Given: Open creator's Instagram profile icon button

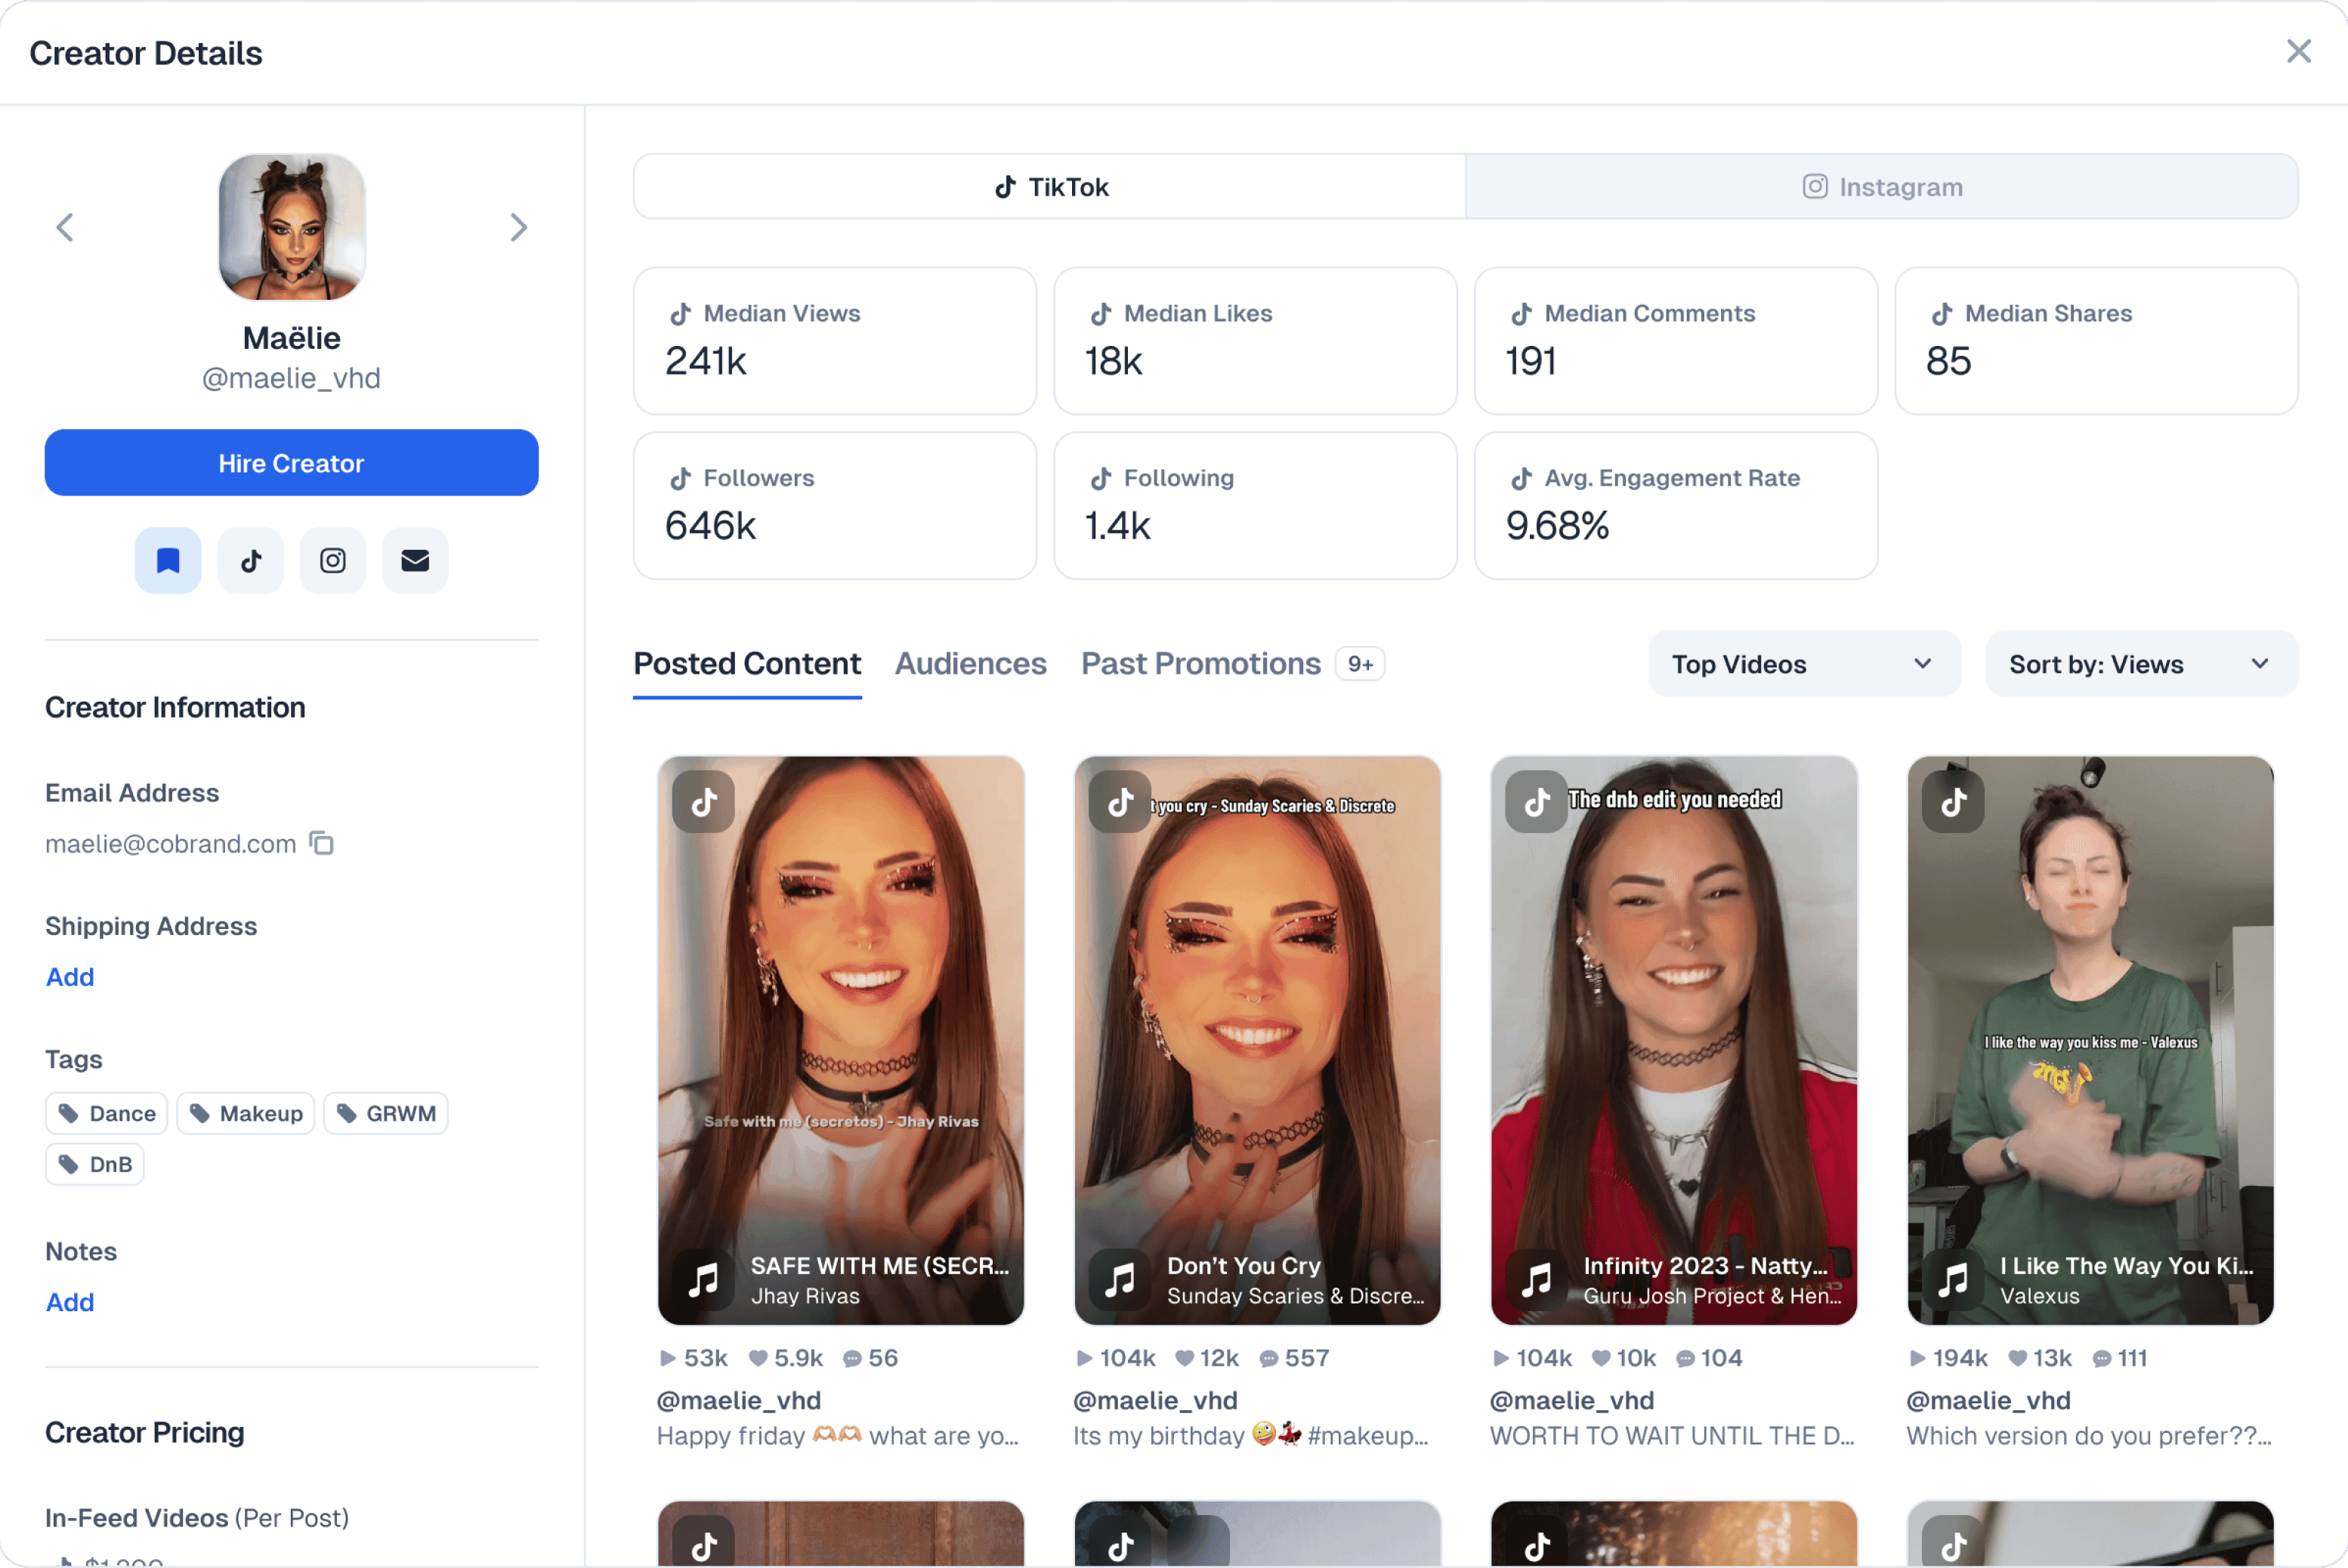Looking at the screenshot, I should (x=333, y=560).
